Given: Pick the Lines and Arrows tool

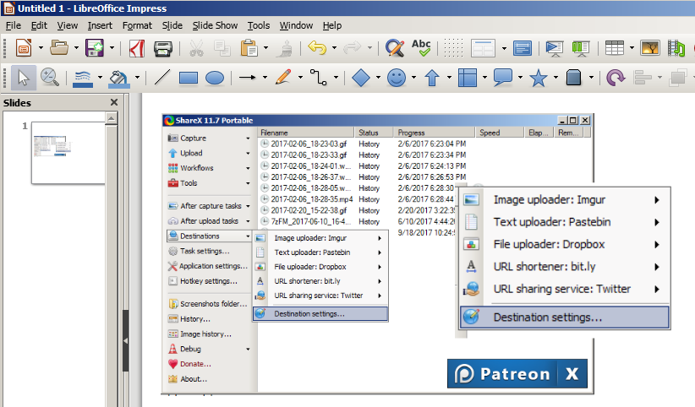Looking at the screenshot, I should click(x=248, y=78).
